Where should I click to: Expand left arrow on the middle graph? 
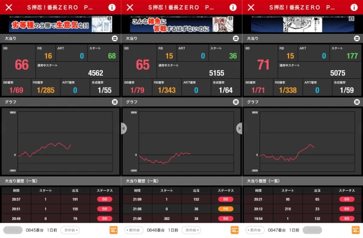coord(124,128)
